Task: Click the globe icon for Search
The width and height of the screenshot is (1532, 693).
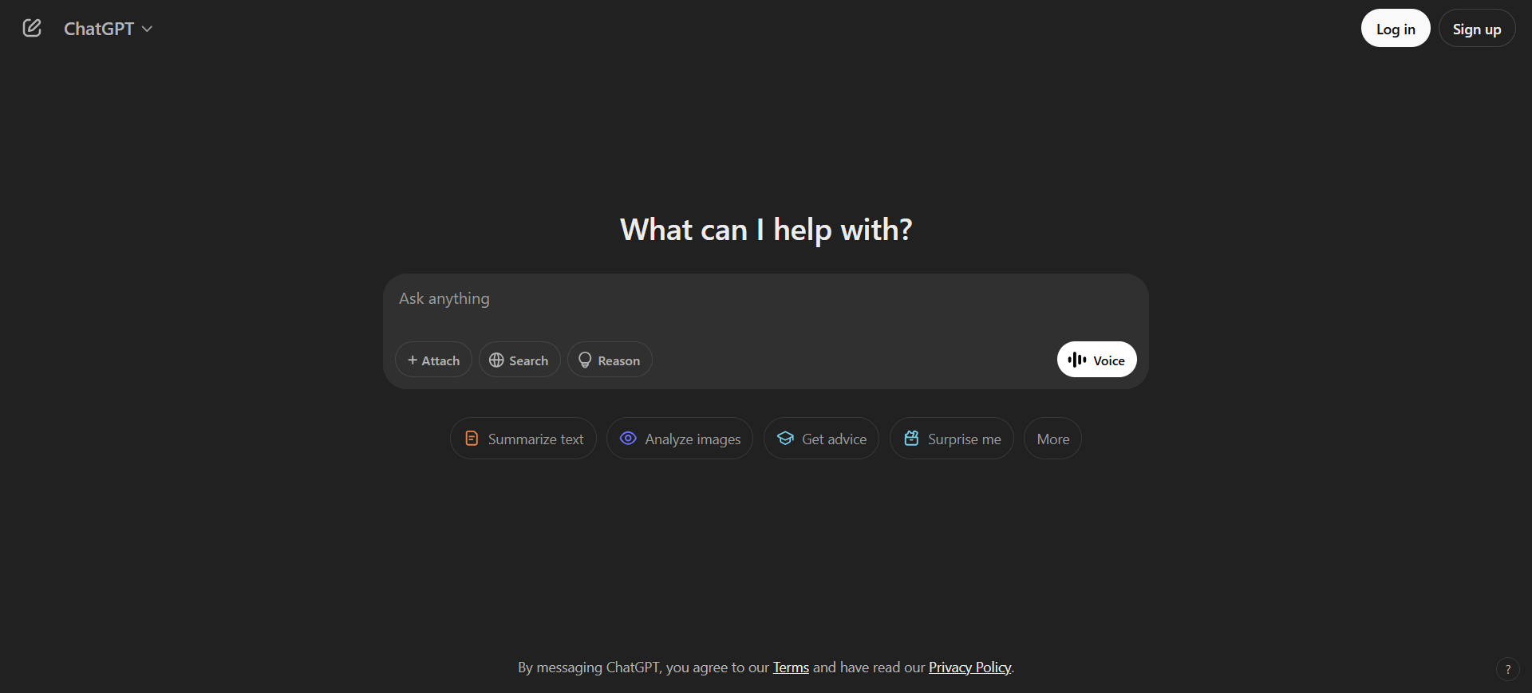Action: pos(496,360)
